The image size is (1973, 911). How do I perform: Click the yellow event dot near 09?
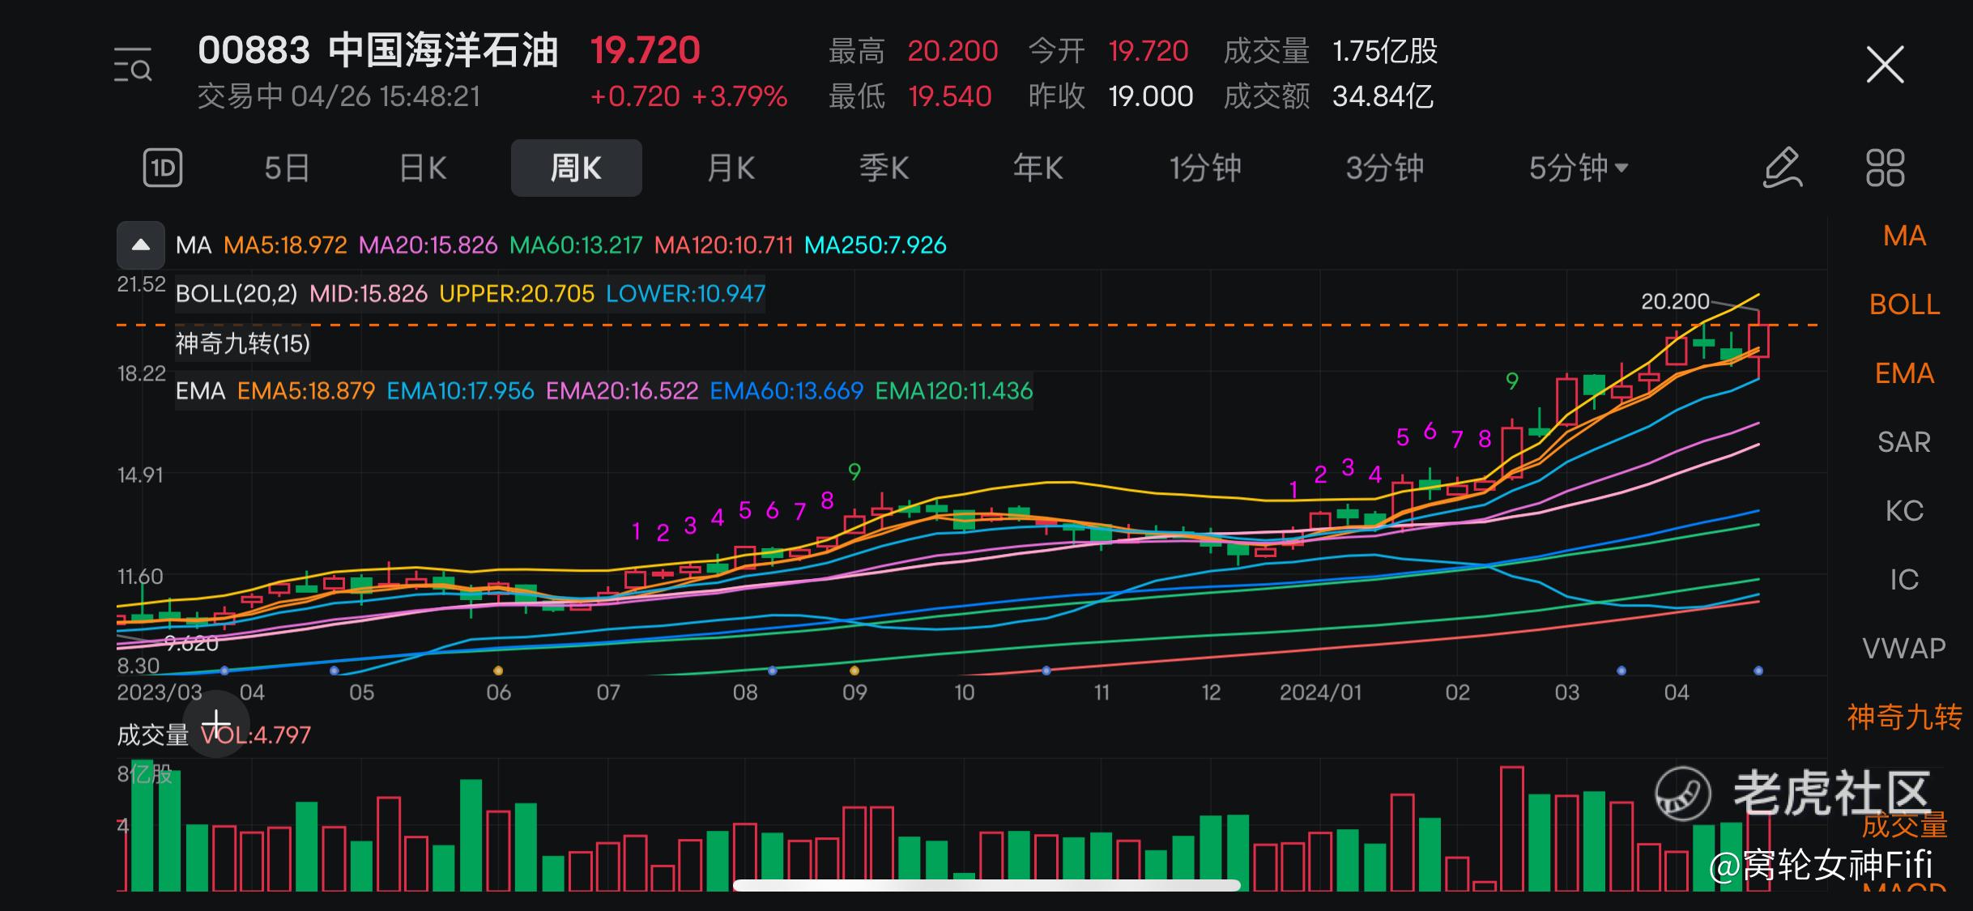(854, 670)
